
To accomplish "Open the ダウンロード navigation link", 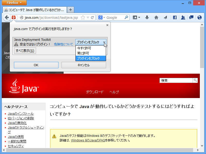I will point(95,92).
